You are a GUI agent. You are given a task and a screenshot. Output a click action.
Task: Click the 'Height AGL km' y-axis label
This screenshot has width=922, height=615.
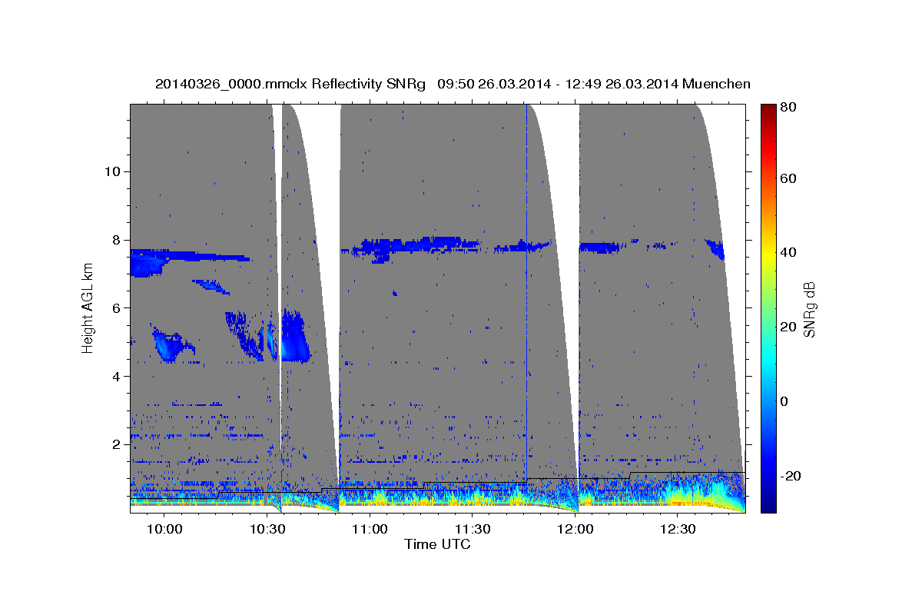point(88,307)
